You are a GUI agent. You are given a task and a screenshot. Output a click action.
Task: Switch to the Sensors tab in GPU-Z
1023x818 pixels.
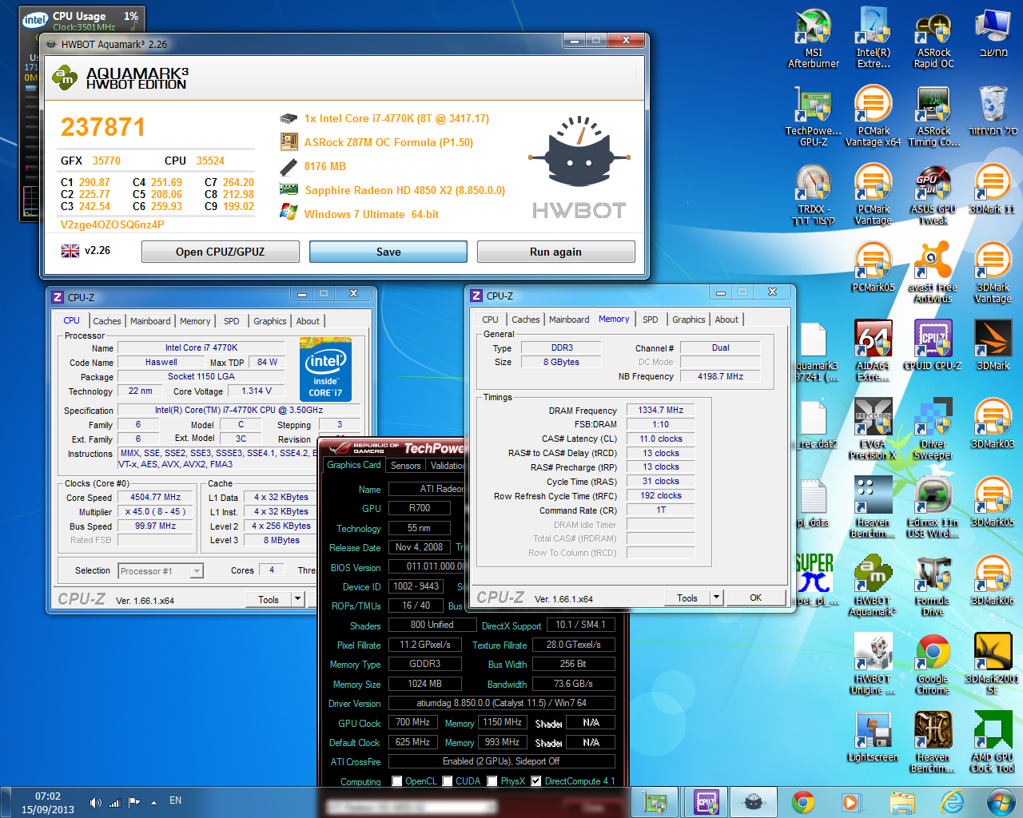click(x=405, y=466)
